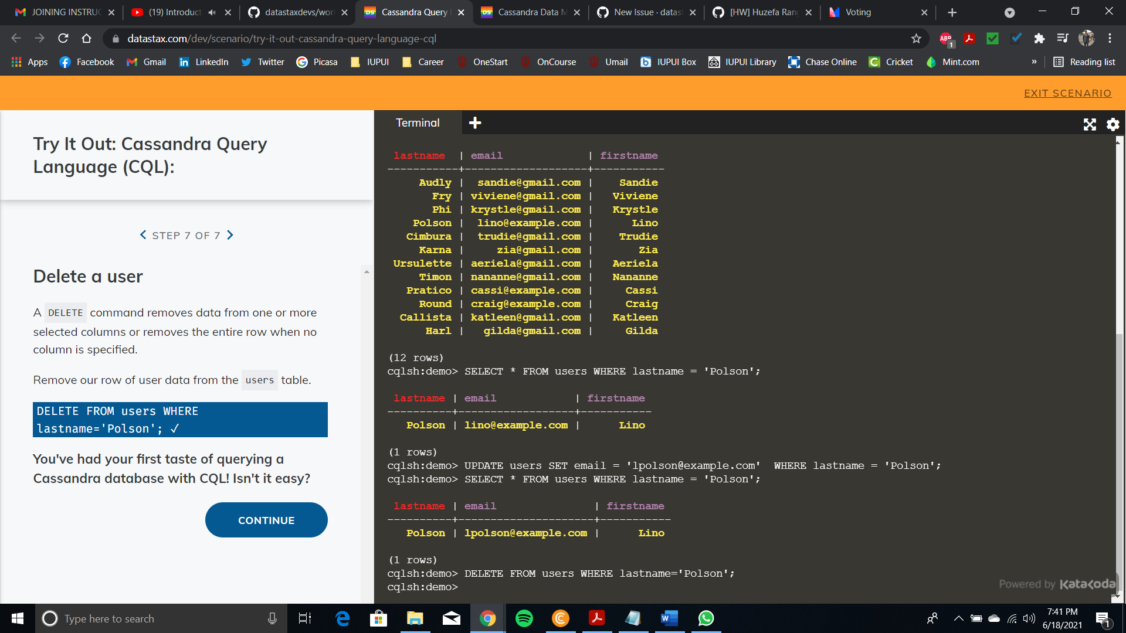
Task: Click the Adblock Plus extension icon
Action: click(945, 38)
